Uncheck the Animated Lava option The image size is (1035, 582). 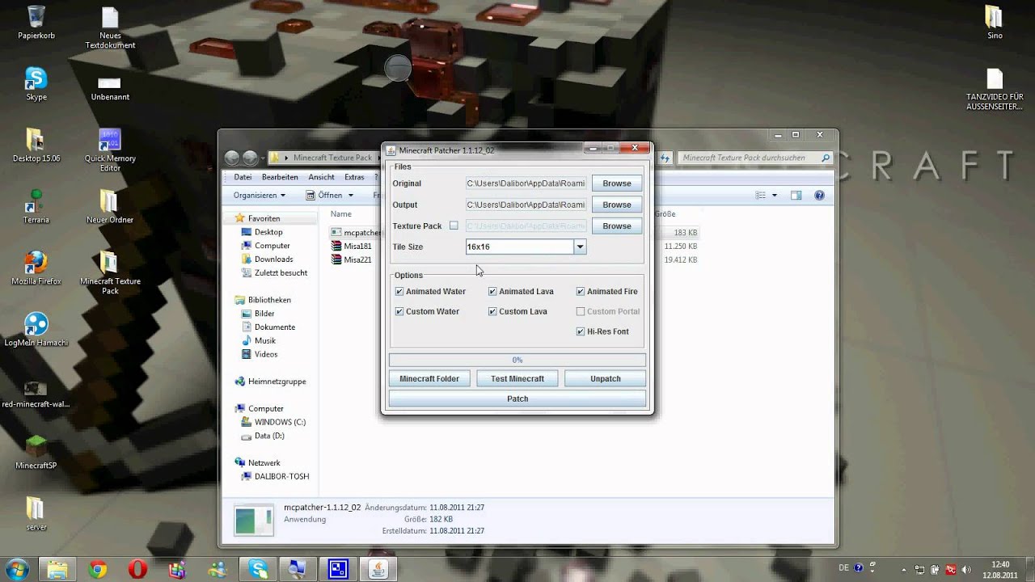[492, 292]
